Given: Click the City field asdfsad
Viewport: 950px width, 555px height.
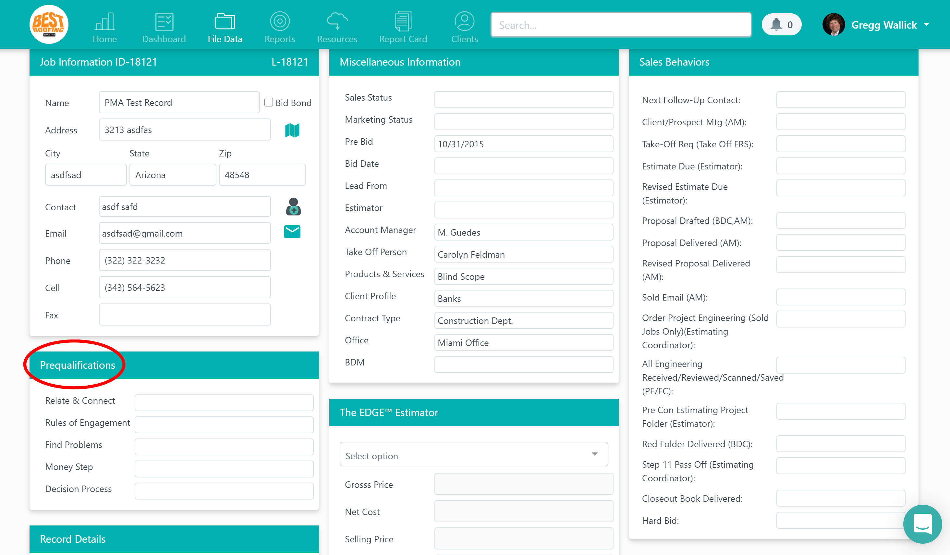Looking at the screenshot, I should (86, 175).
